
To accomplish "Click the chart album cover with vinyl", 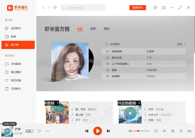I will pyautogui.click(x=72, y=62).
